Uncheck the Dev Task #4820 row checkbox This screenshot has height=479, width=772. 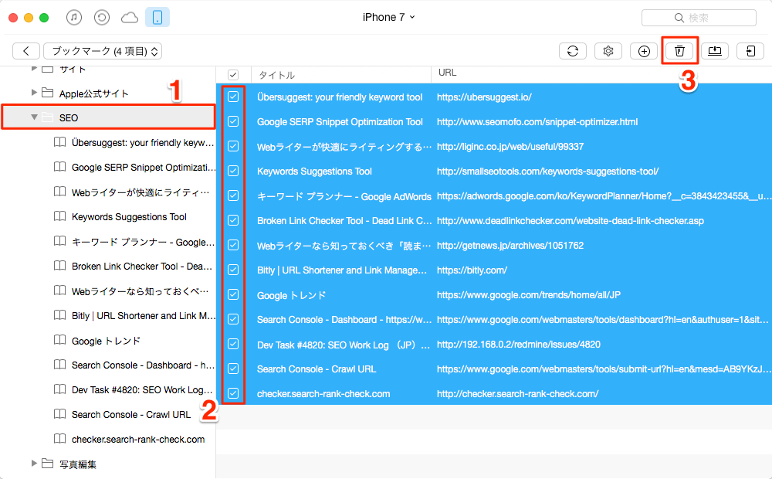click(233, 344)
